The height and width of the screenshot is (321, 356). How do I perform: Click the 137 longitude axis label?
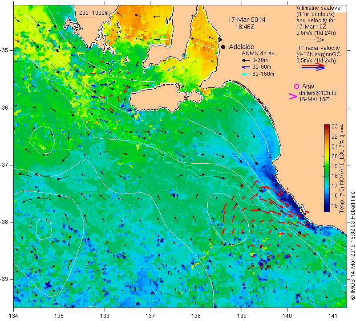150,316
